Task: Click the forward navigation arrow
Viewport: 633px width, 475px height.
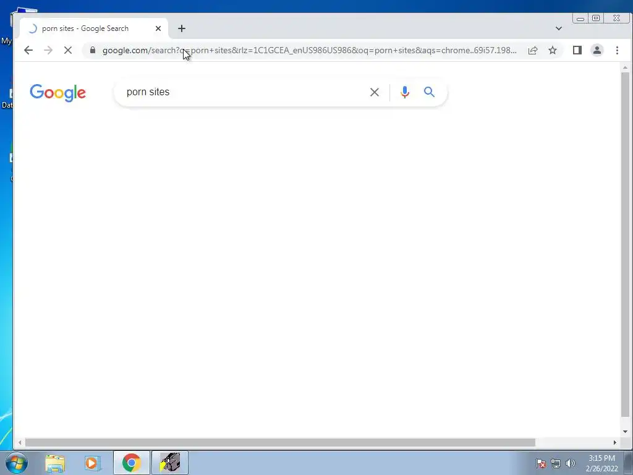Action: 48,50
